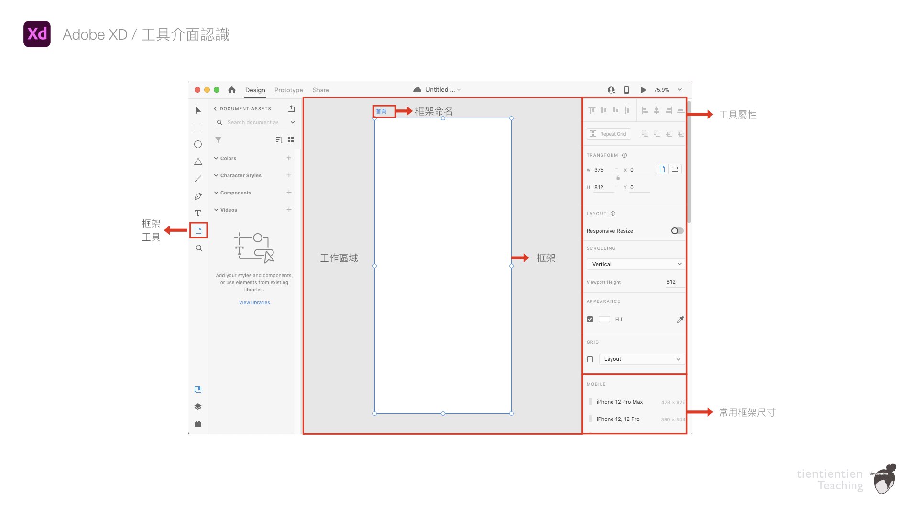The width and height of the screenshot is (918, 516).
Task: Click the white Fill color swatch
Action: (x=604, y=319)
